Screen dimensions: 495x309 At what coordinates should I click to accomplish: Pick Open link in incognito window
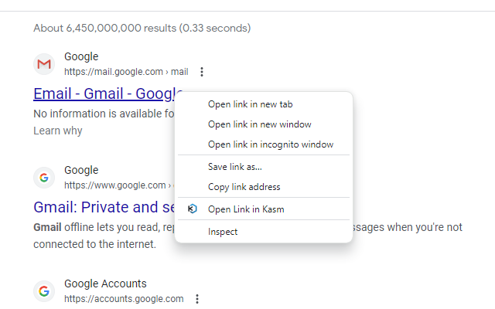point(270,144)
